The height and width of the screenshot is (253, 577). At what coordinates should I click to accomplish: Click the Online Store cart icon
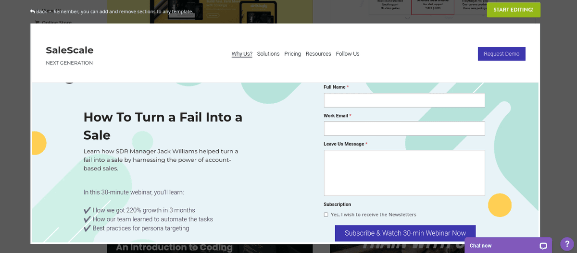coord(37,23)
